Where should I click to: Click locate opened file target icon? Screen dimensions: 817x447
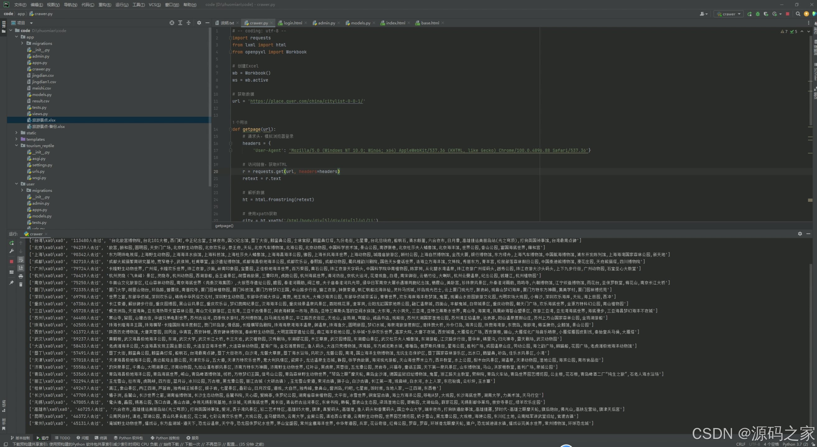click(x=172, y=23)
